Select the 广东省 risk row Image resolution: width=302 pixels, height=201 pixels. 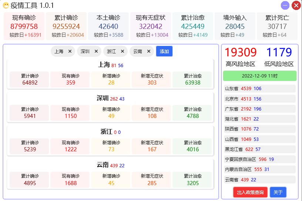260,109
